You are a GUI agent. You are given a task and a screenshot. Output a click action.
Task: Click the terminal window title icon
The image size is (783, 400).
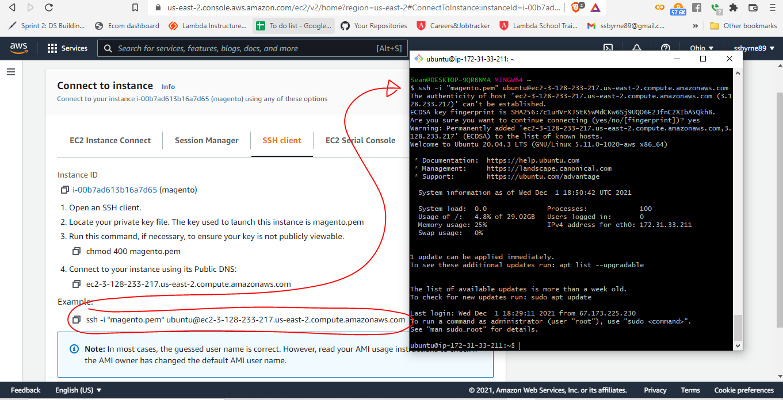click(419, 59)
